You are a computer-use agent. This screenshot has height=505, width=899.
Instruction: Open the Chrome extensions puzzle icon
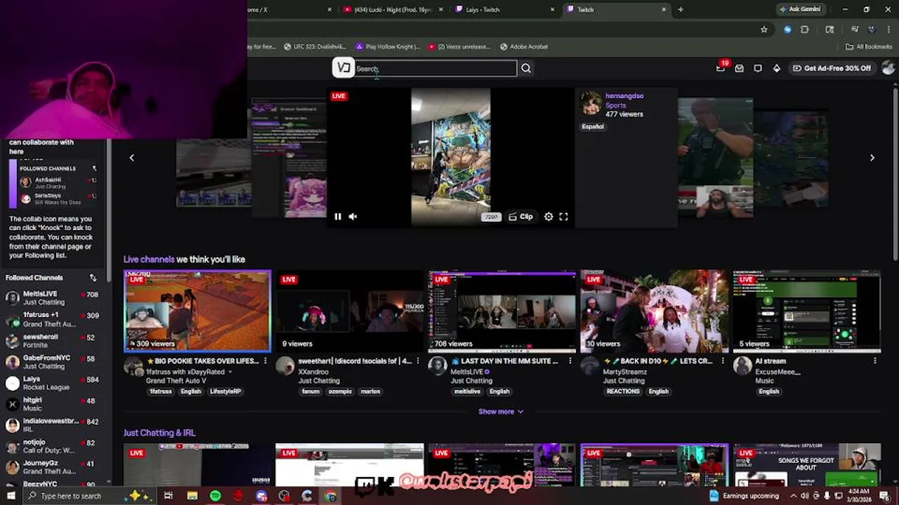pyautogui.click(x=805, y=29)
